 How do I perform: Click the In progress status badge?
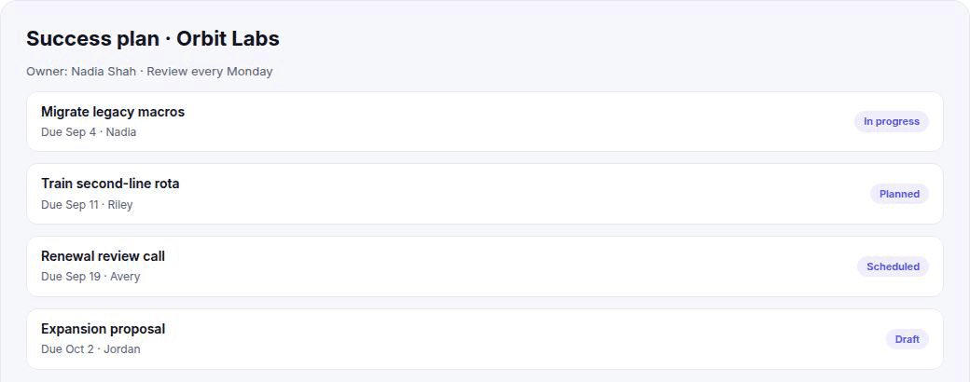click(x=892, y=121)
